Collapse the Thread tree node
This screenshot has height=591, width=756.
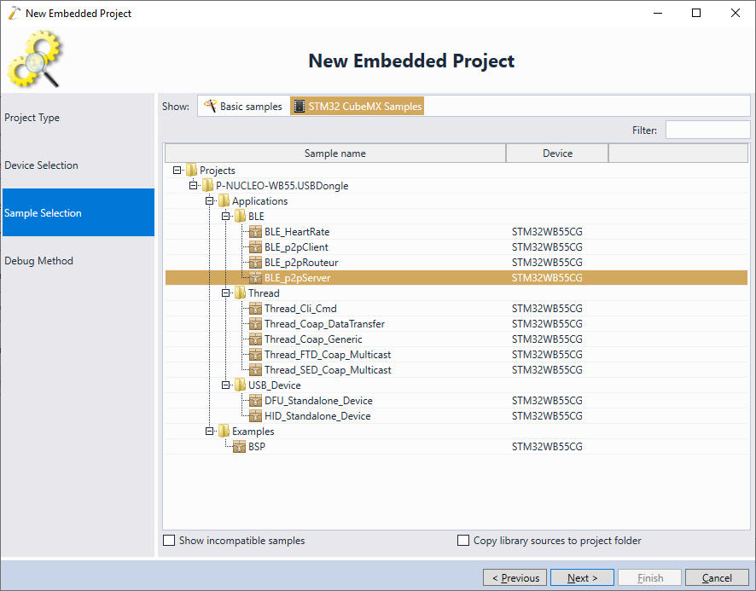tap(225, 293)
